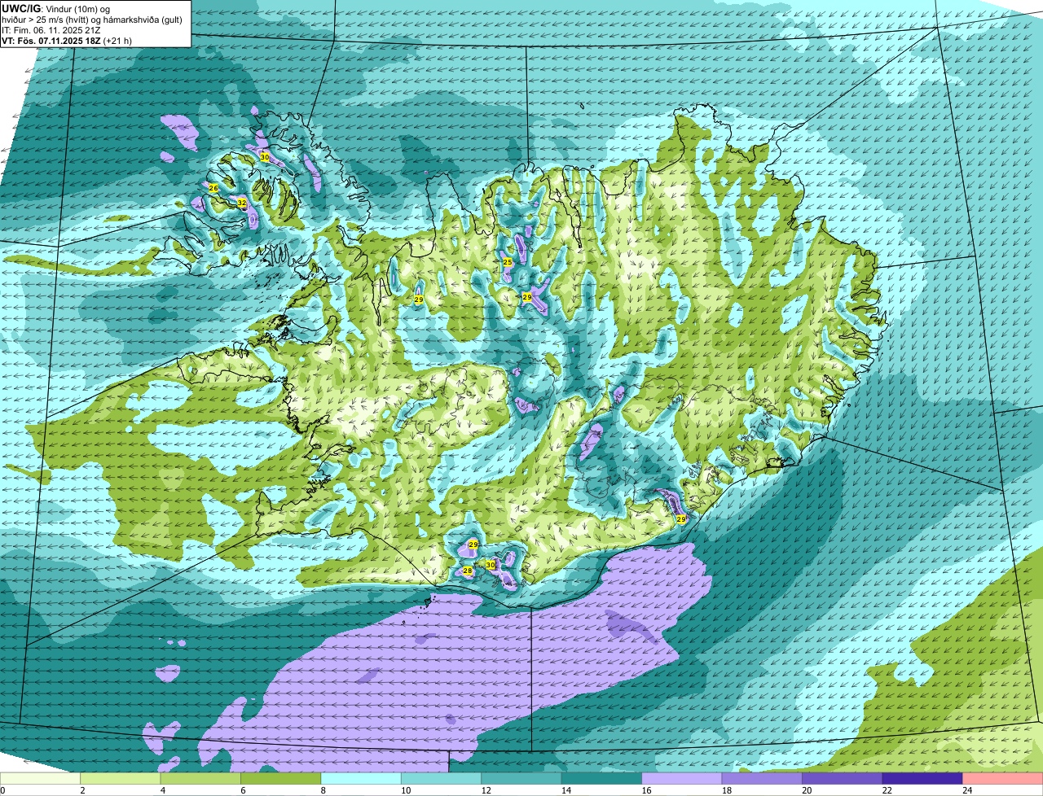Pick the light cyan 8–10 color bar segment

coord(361,779)
